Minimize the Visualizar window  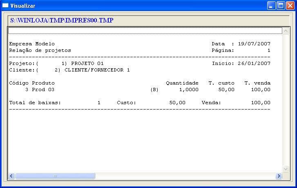[272, 6]
